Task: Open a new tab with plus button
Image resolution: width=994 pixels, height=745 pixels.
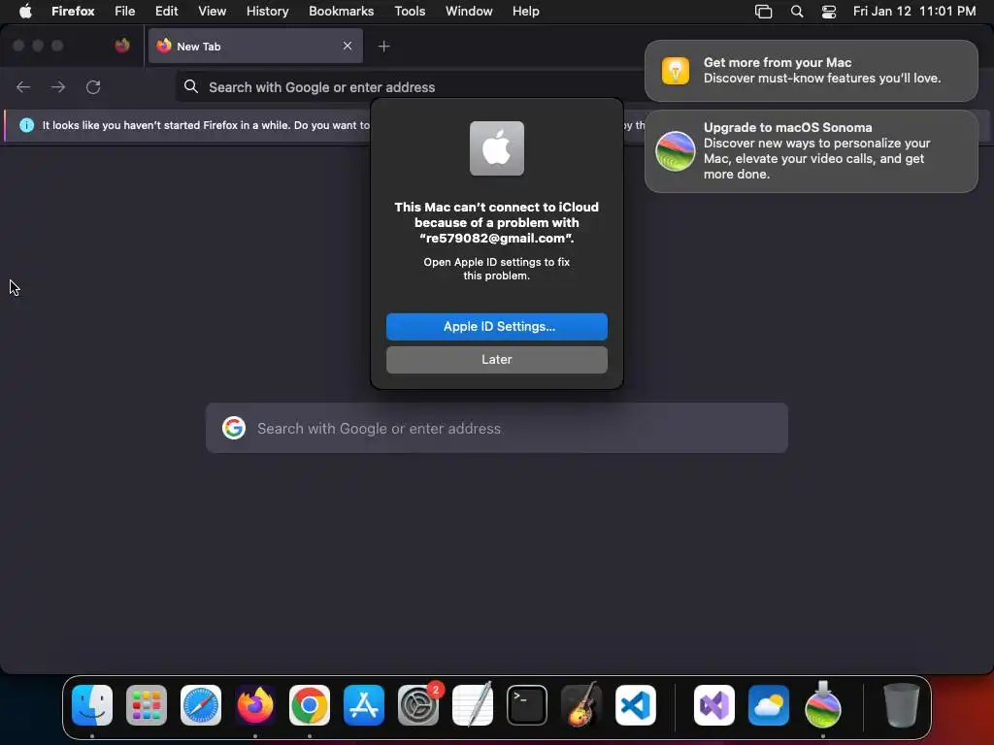Action: click(384, 47)
